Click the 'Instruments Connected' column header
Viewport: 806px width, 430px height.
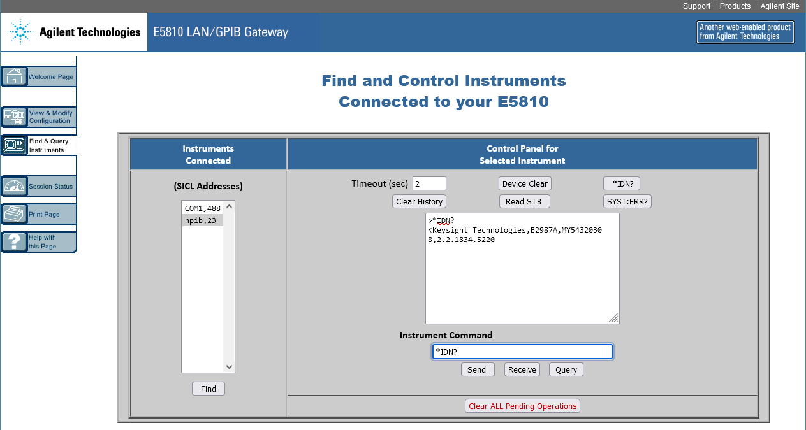[209, 154]
